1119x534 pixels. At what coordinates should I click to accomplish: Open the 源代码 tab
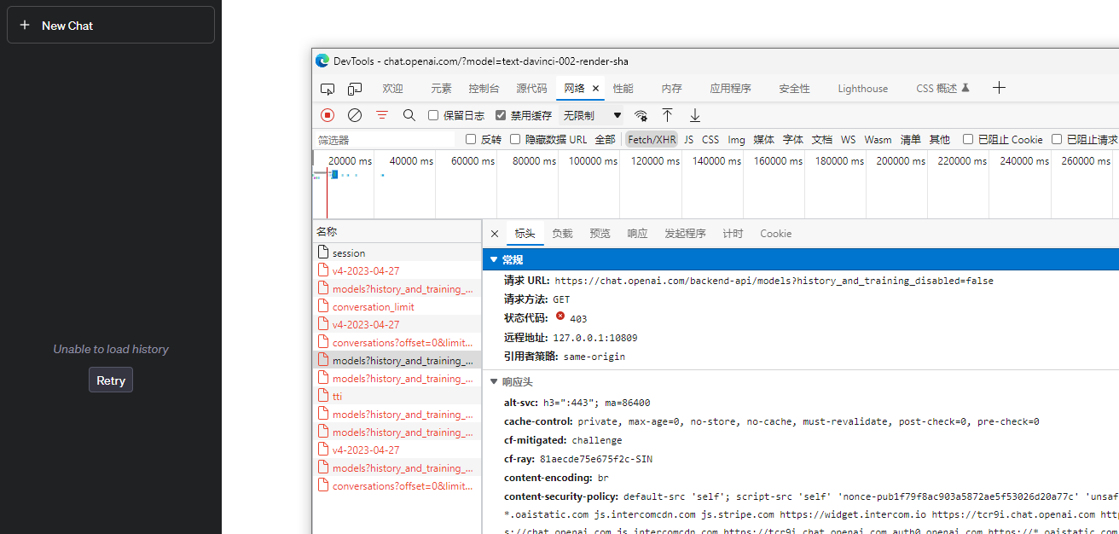531,89
